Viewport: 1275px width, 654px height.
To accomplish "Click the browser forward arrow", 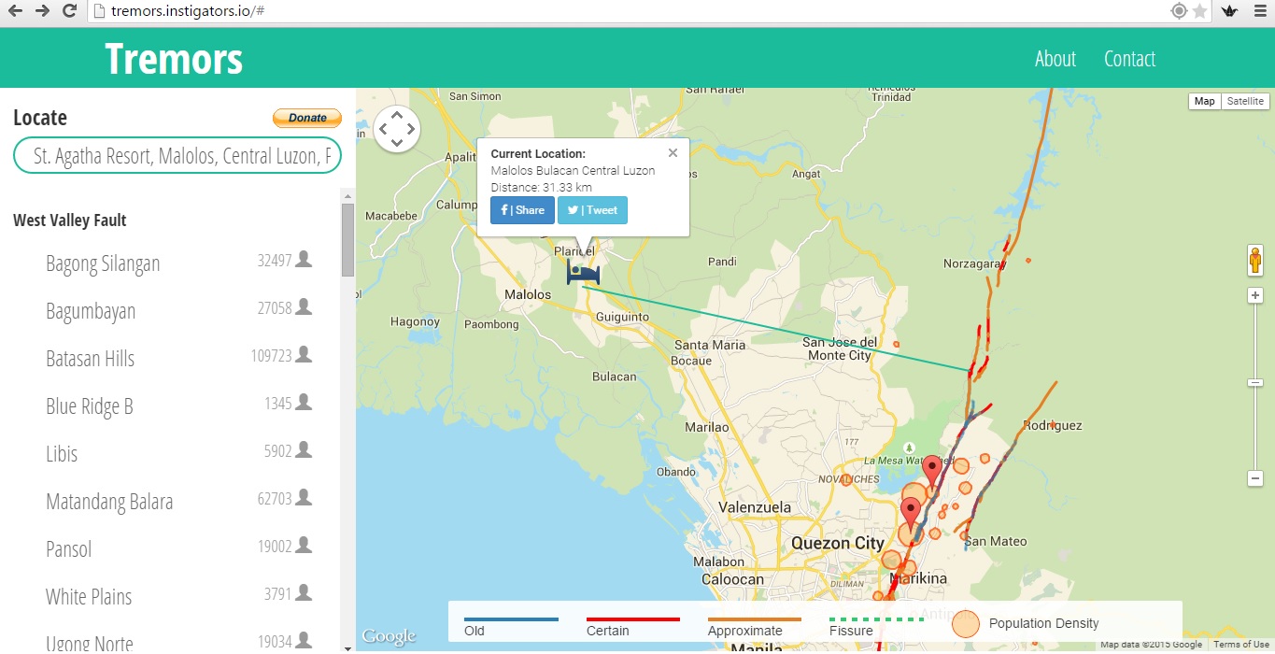I will 42,11.
